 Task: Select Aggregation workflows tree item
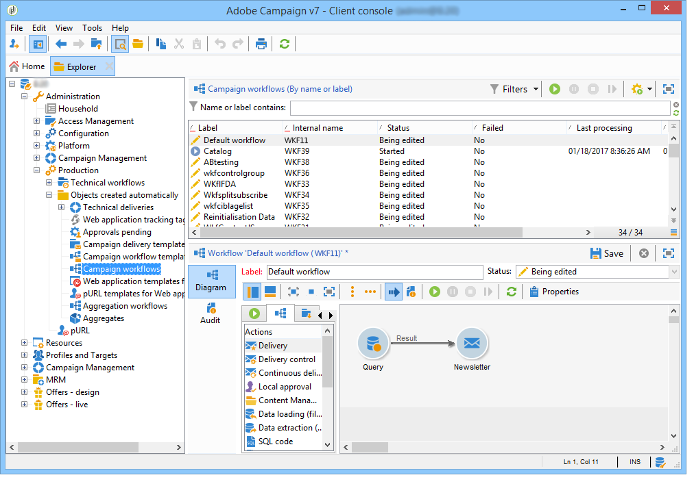tap(125, 306)
